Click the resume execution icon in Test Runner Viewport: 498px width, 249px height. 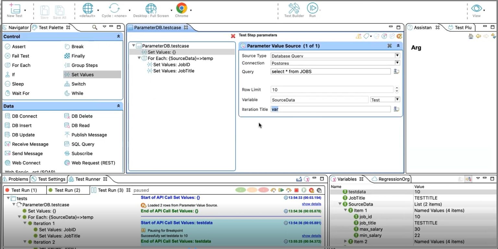click(303, 190)
